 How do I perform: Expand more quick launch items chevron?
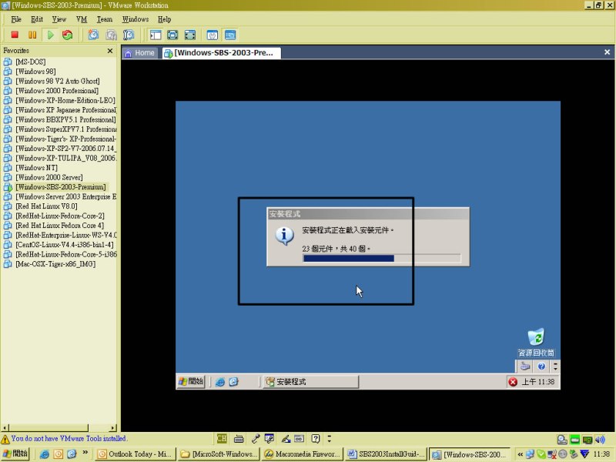85,453
